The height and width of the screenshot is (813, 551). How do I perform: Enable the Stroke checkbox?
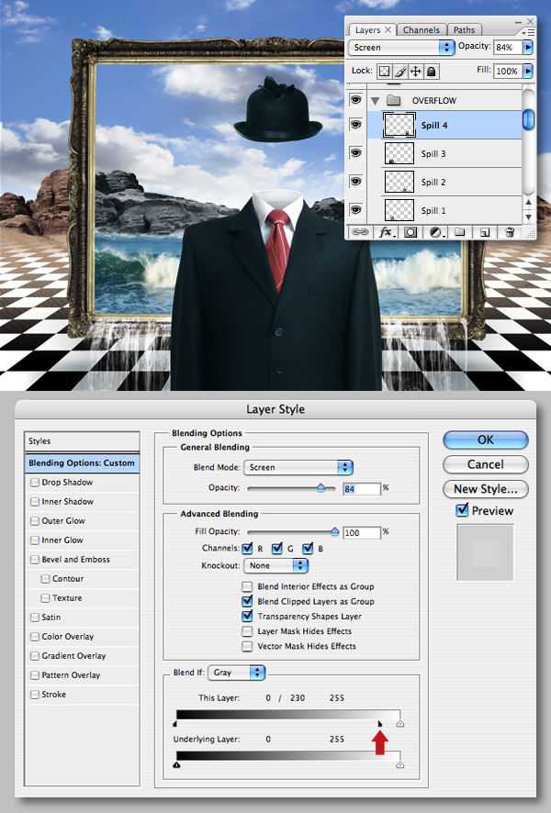coord(35,695)
